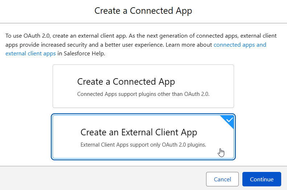
Task: Click the Cancel button
Action: click(x=222, y=179)
